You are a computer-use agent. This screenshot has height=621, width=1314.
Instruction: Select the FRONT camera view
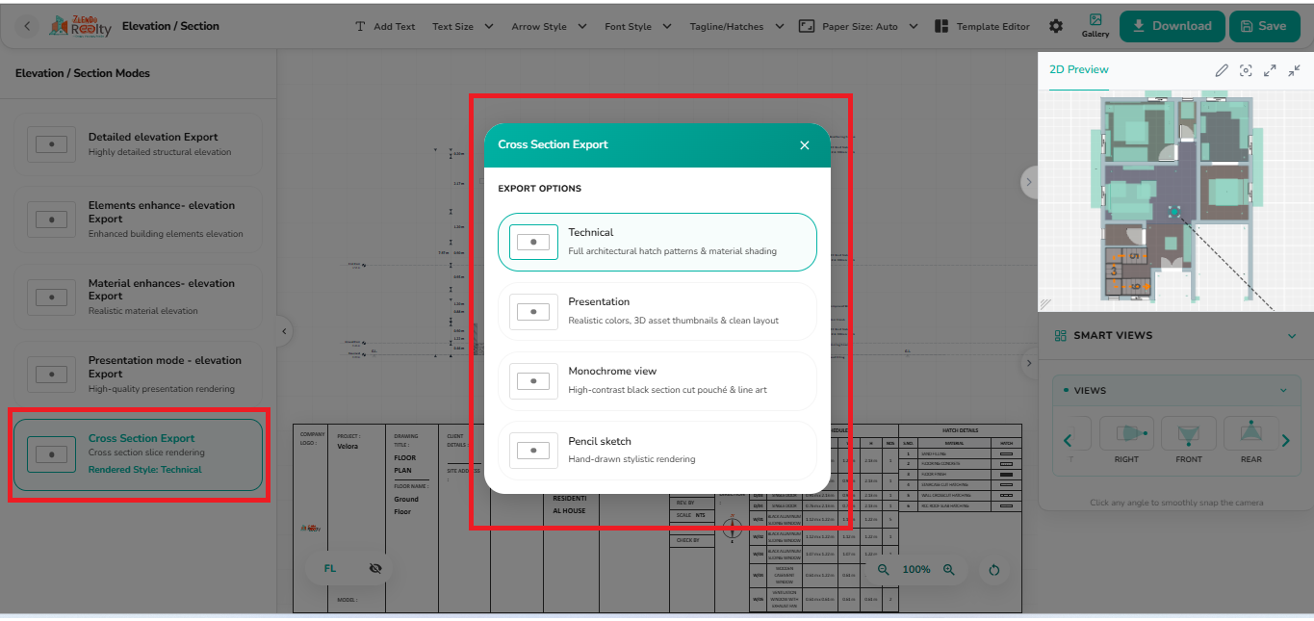(x=1189, y=441)
